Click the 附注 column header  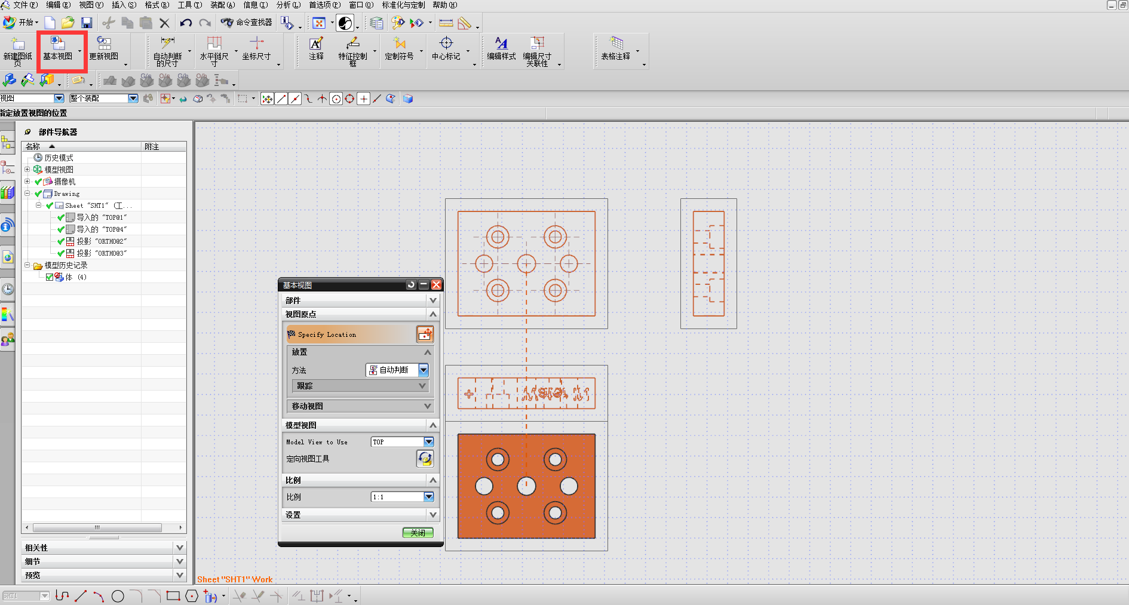point(164,146)
